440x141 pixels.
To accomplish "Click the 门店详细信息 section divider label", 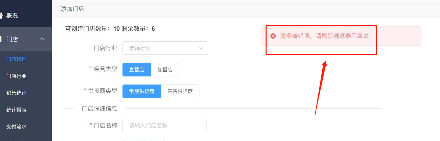I will coord(100,108).
